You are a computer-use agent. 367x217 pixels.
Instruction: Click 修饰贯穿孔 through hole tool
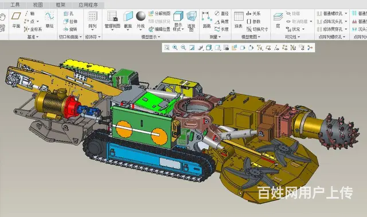330,29
